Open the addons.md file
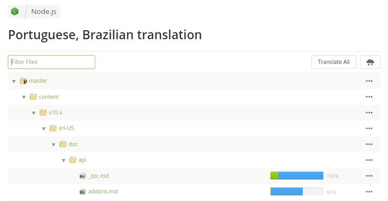Image resolution: width=388 pixels, height=201 pixels. coord(103,192)
